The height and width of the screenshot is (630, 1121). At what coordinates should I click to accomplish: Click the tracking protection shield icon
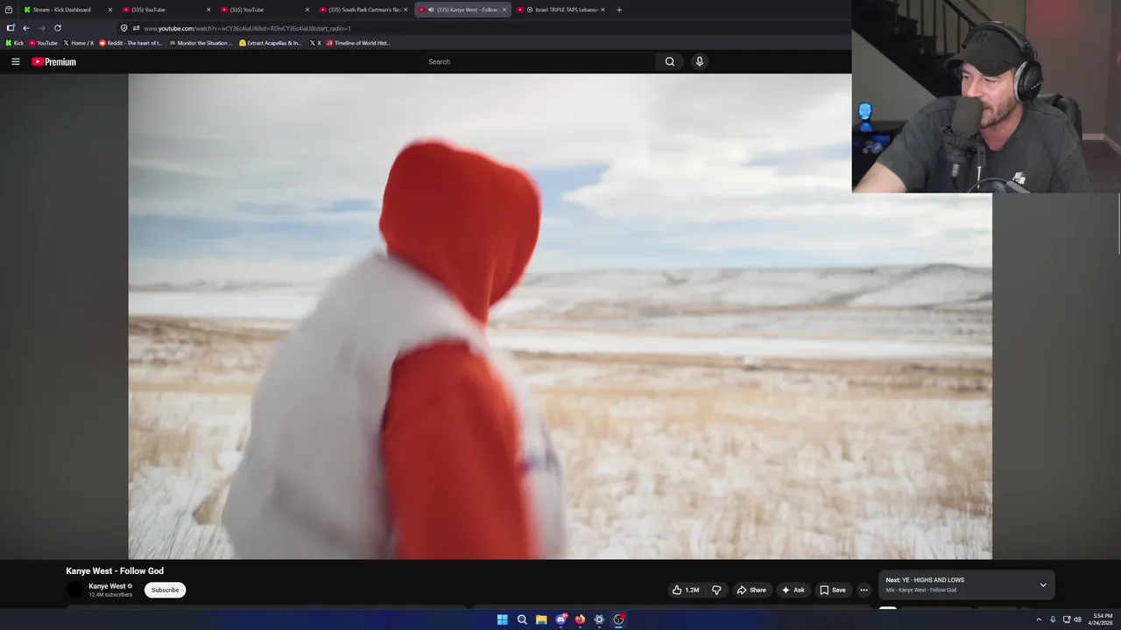tap(123, 28)
